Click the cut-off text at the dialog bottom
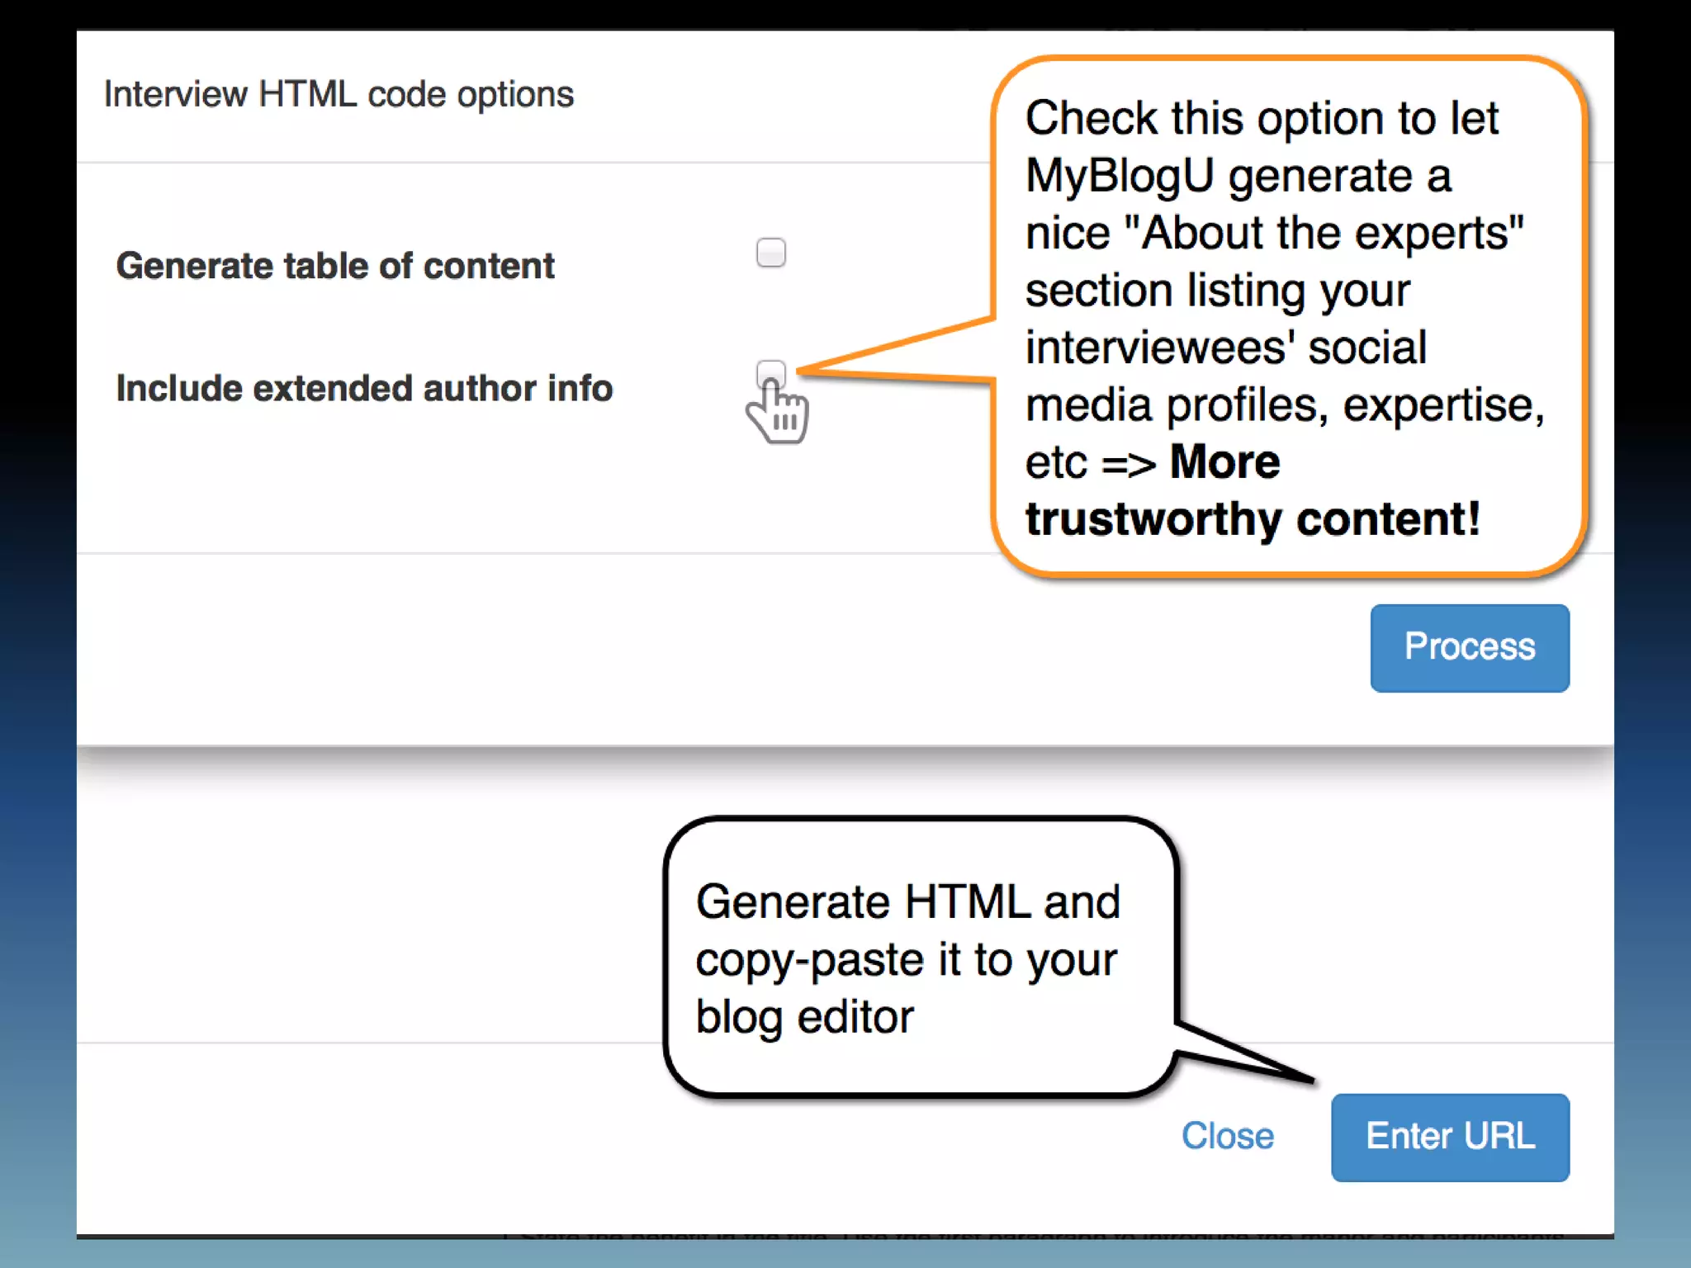The height and width of the screenshot is (1268, 1691). [1032, 1235]
